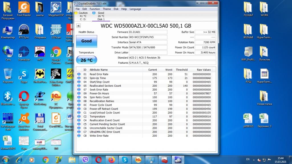
Task: Click the Scanalyzer desktop icon
Action: (x=24, y=54)
